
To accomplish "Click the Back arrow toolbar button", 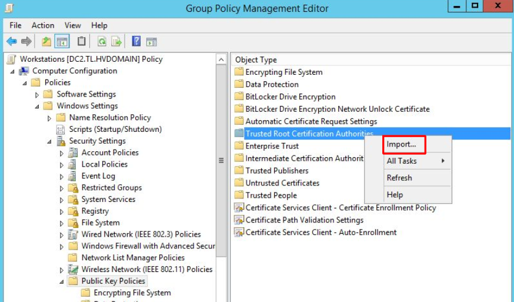I will pos(11,41).
